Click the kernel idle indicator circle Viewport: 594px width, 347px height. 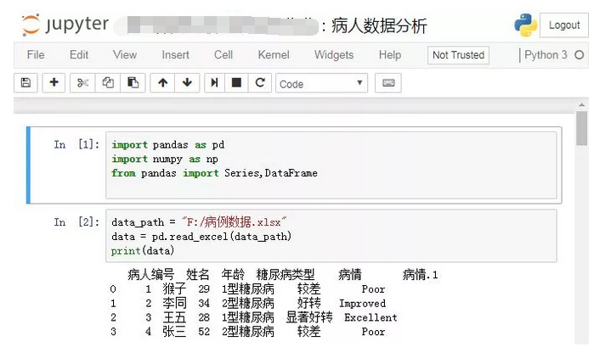click(580, 55)
